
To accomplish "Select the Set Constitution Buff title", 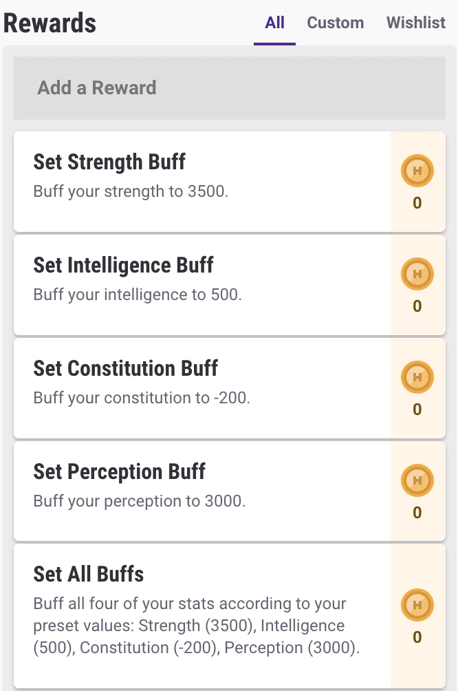I will [x=125, y=369].
